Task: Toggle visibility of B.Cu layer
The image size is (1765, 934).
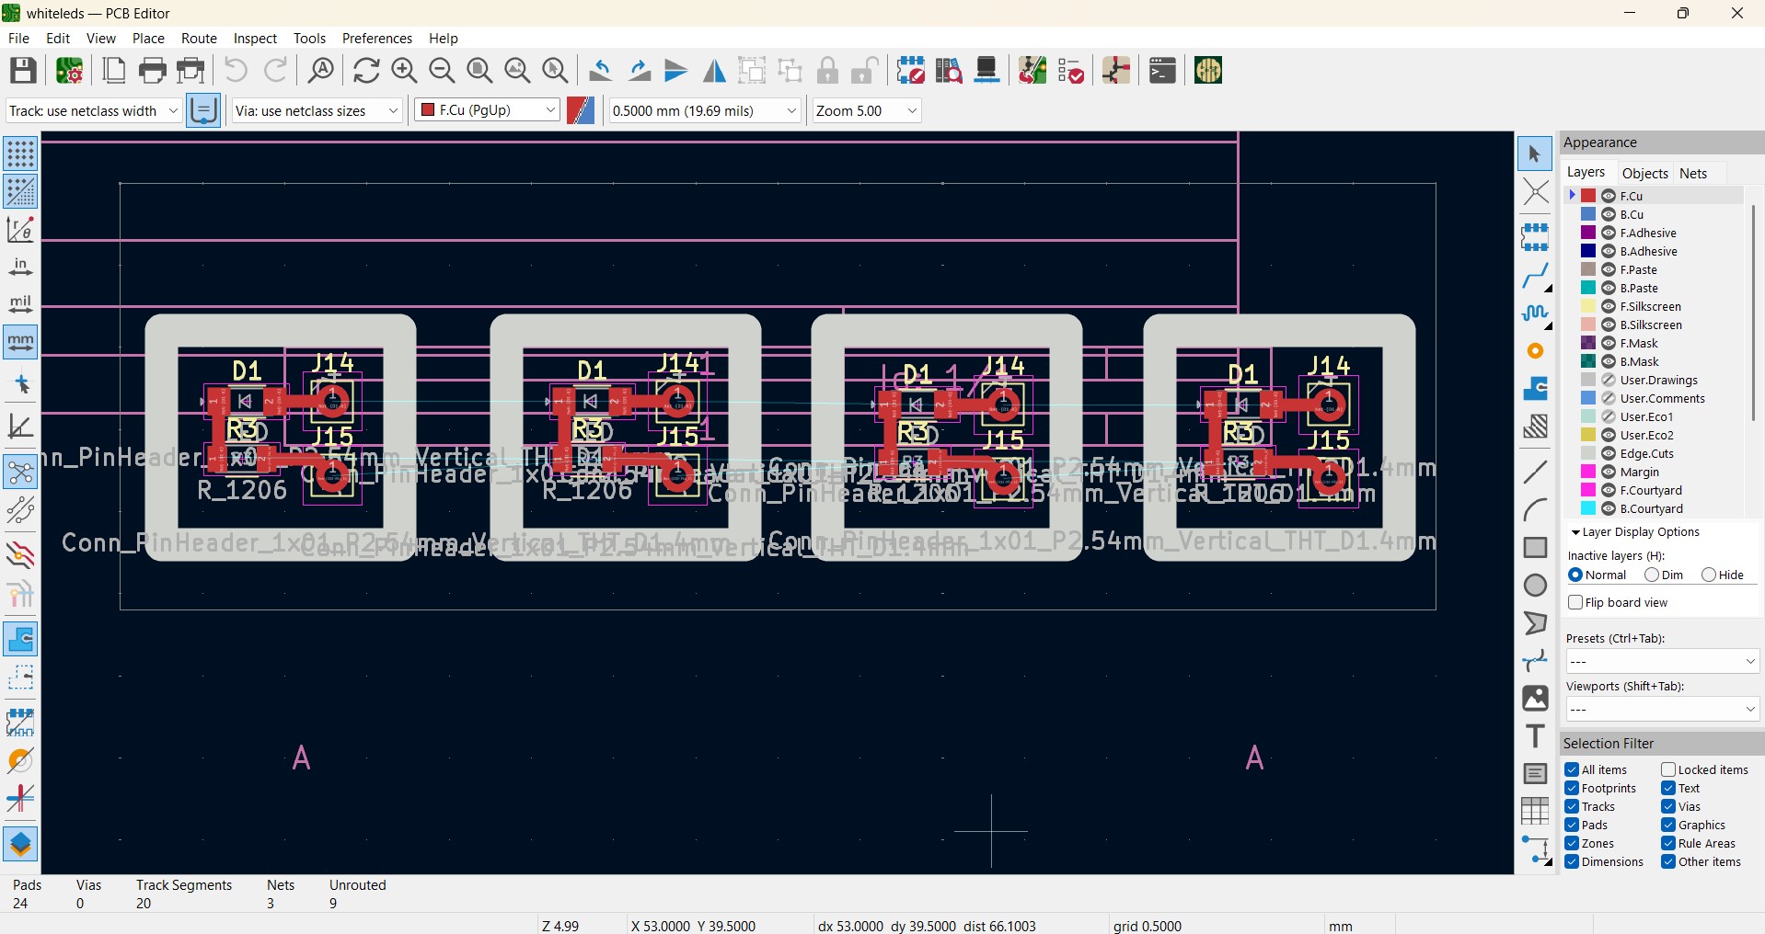Action: (1609, 214)
